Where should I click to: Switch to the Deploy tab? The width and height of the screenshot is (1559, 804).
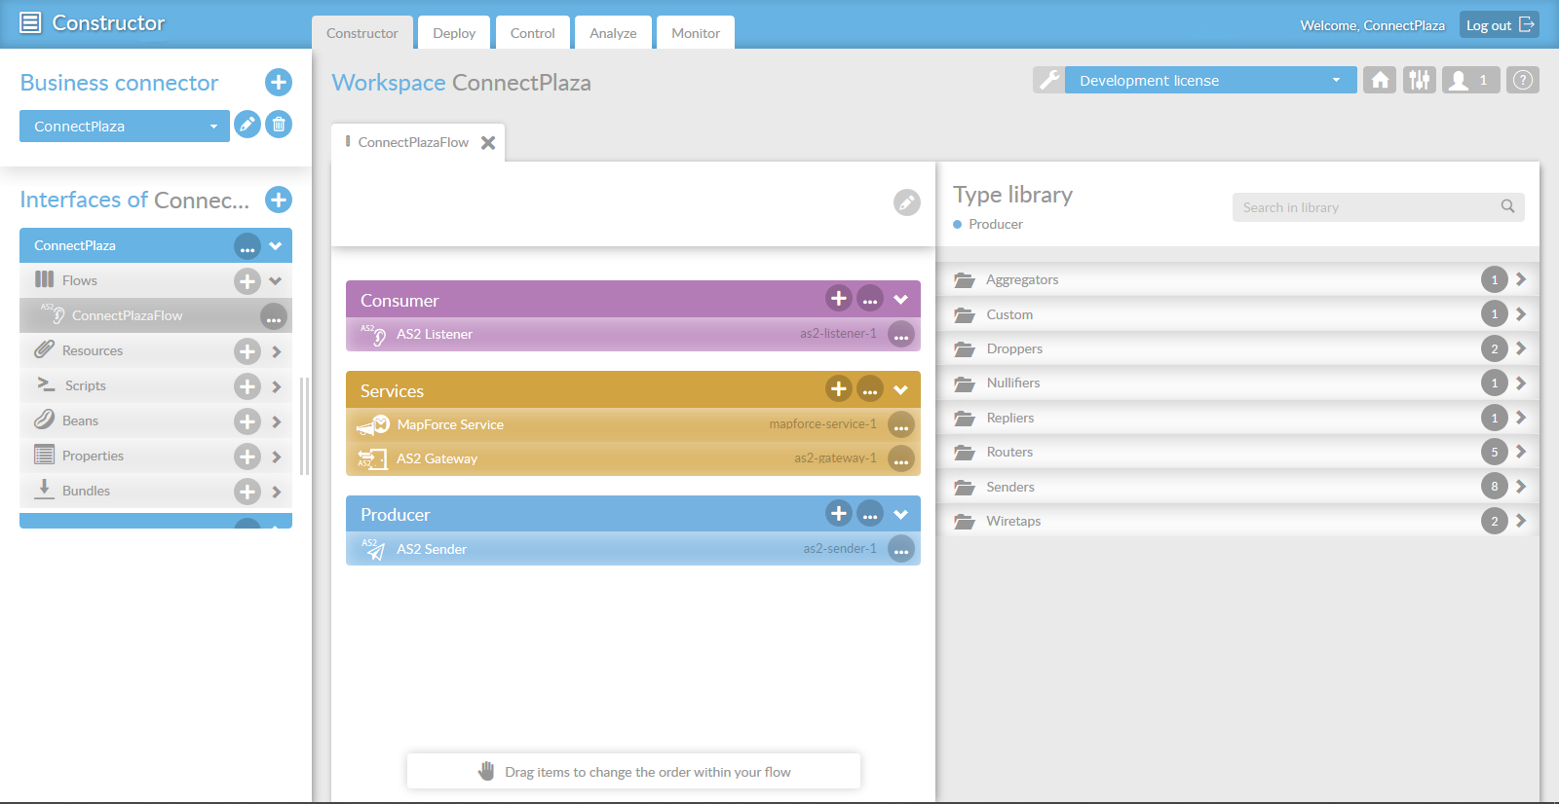454,32
